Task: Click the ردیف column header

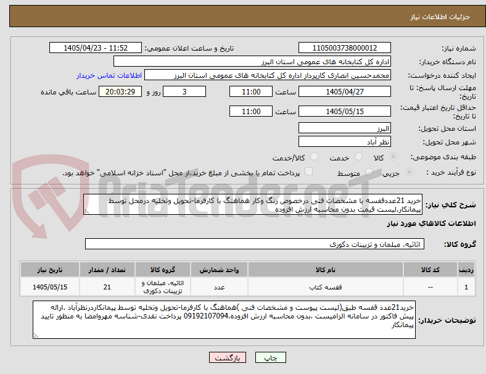Action: pyautogui.click(x=466, y=270)
